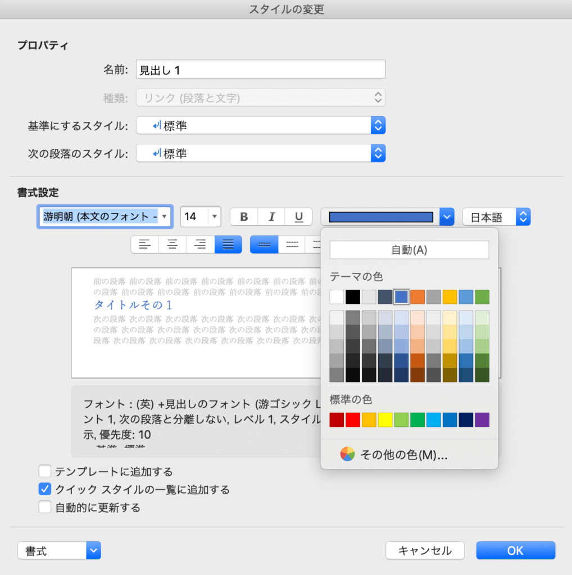Pick purple standard color swatch
Screen dimensions: 572x575
(x=482, y=419)
